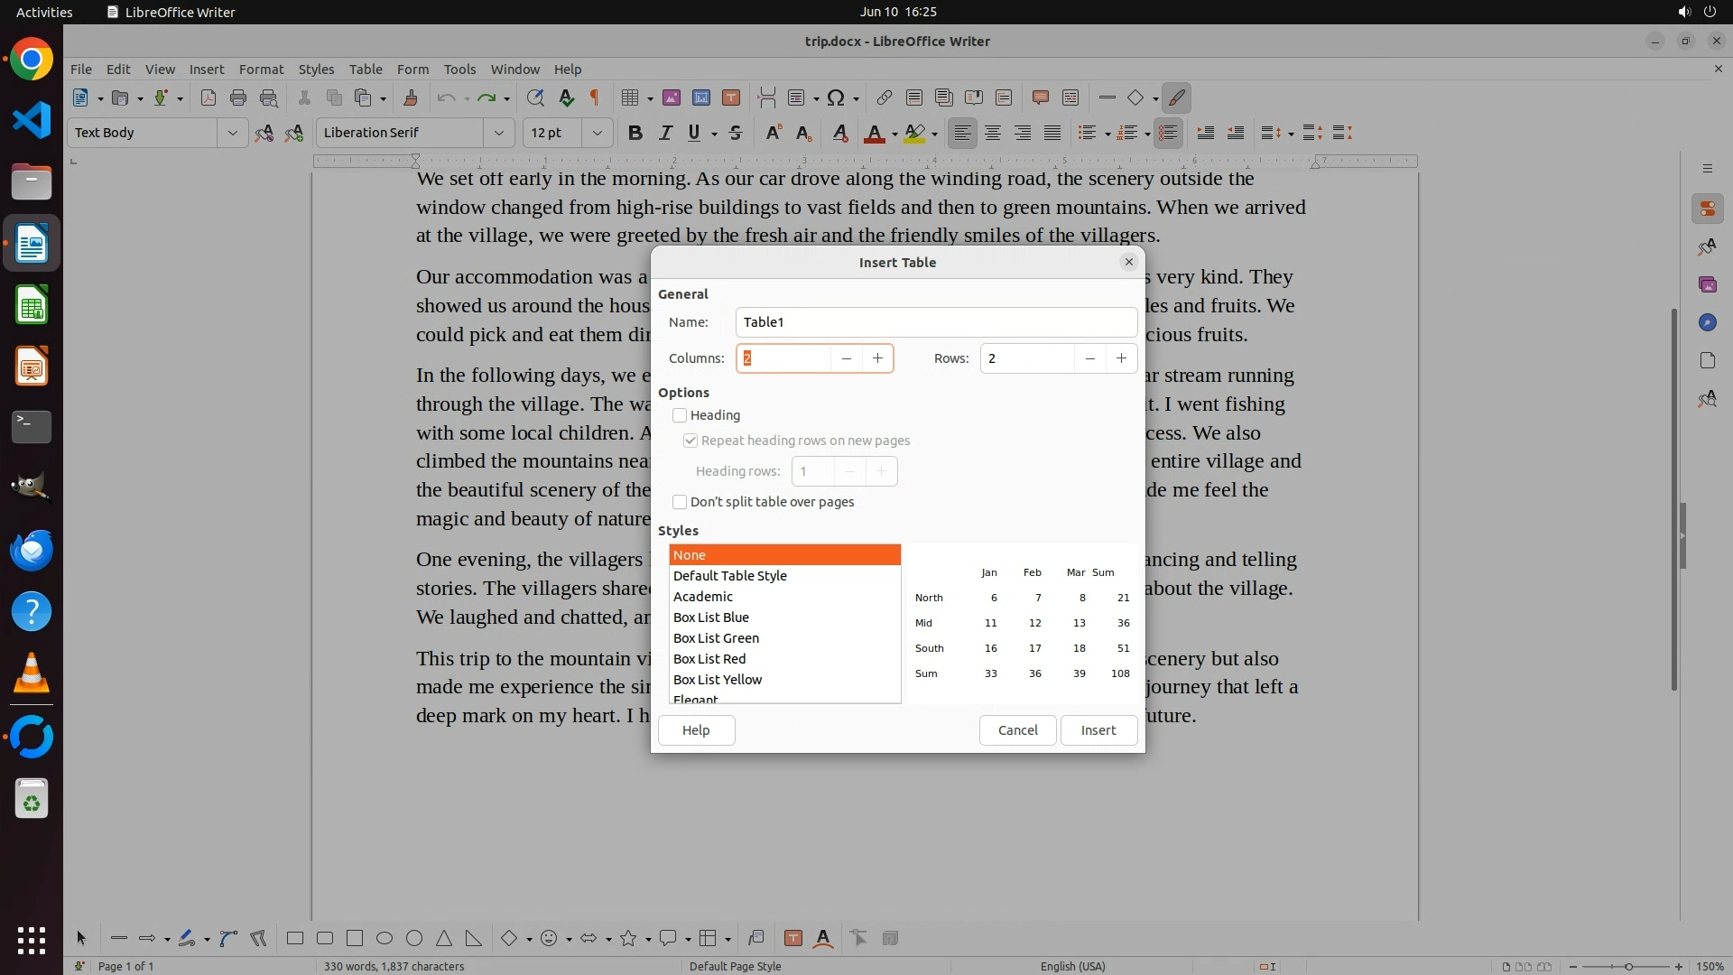The image size is (1733, 975).
Task: Toggle bold formatting in the toolbar
Action: [635, 133]
